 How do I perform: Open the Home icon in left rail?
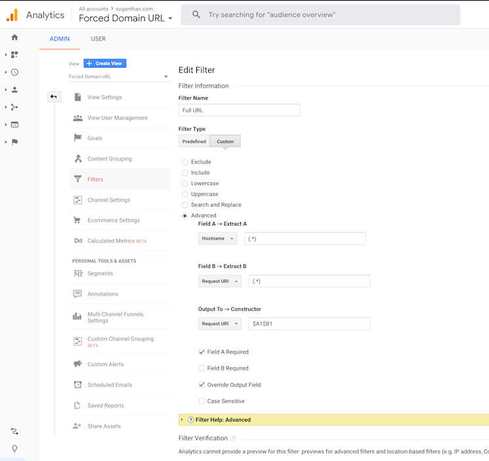click(14, 37)
